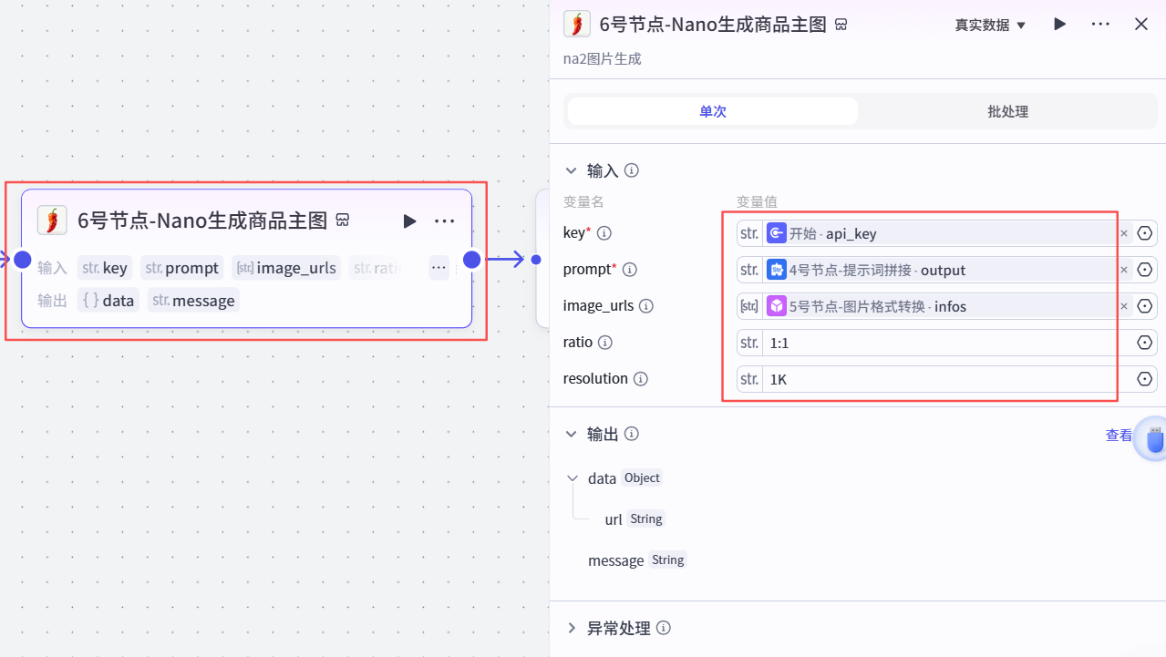The height and width of the screenshot is (657, 1166).
Task: Click the hexagon icon next to the ratio field
Action: click(x=1145, y=342)
